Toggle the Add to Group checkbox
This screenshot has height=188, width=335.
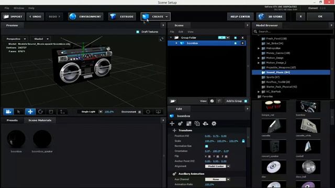tap(245, 101)
